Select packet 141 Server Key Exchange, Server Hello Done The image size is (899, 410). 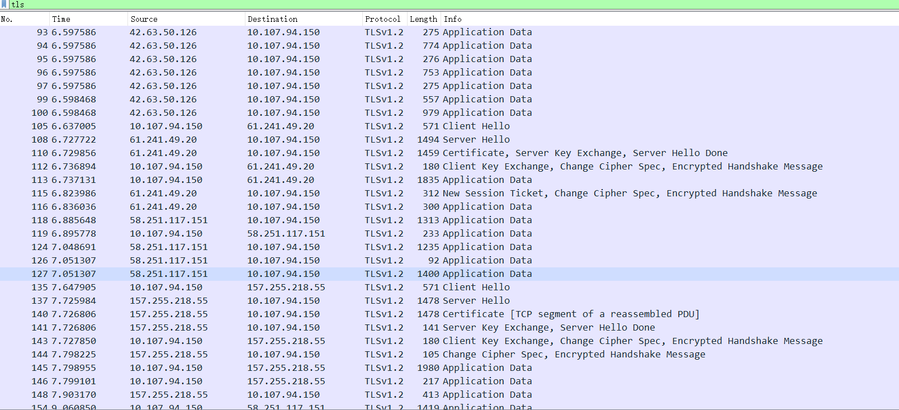[x=450, y=328]
